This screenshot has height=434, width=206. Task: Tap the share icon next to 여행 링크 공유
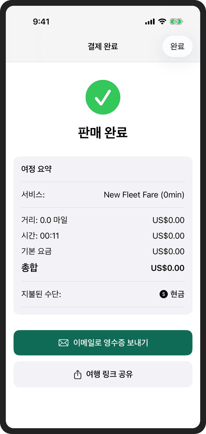point(77,374)
